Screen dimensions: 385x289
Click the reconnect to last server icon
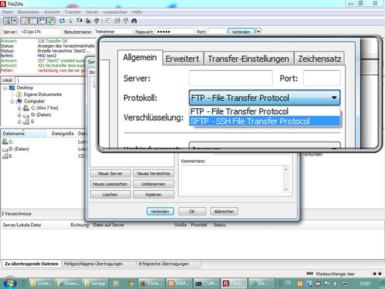coord(97,21)
